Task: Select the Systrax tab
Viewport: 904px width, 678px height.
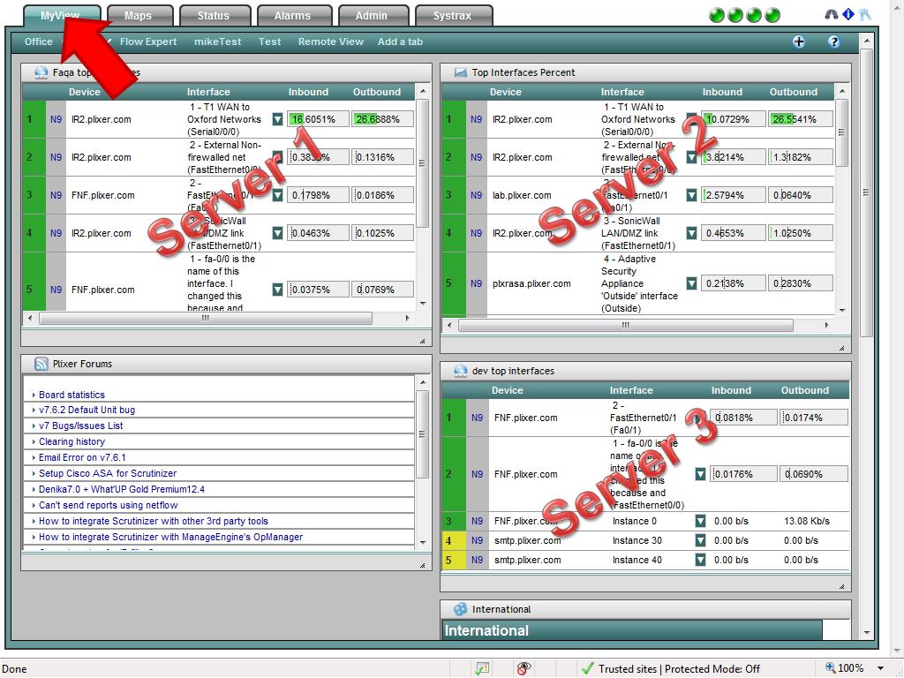Action: [453, 16]
